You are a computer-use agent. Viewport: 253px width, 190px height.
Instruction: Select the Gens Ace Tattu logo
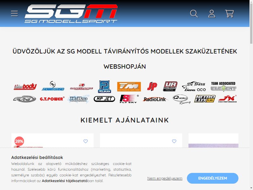pos(194,86)
